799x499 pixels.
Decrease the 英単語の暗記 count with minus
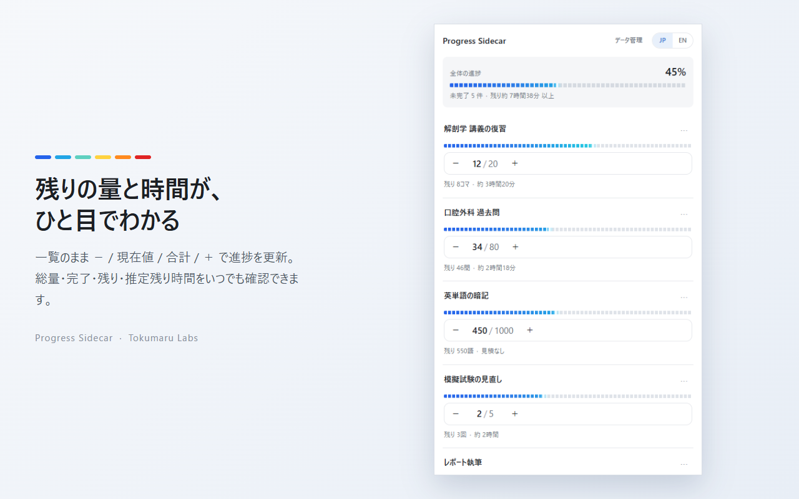456,330
